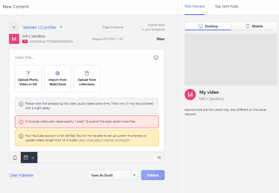Open the label tag icon in bottom toolbar
The height and width of the screenshot is (193, 279).
coord(15,157)
